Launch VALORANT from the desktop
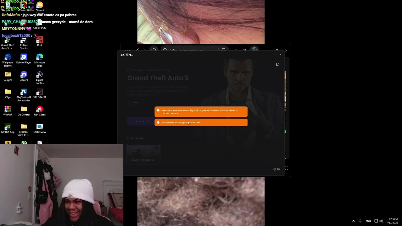Screen dimensions: 402x226 pos(40,94)
